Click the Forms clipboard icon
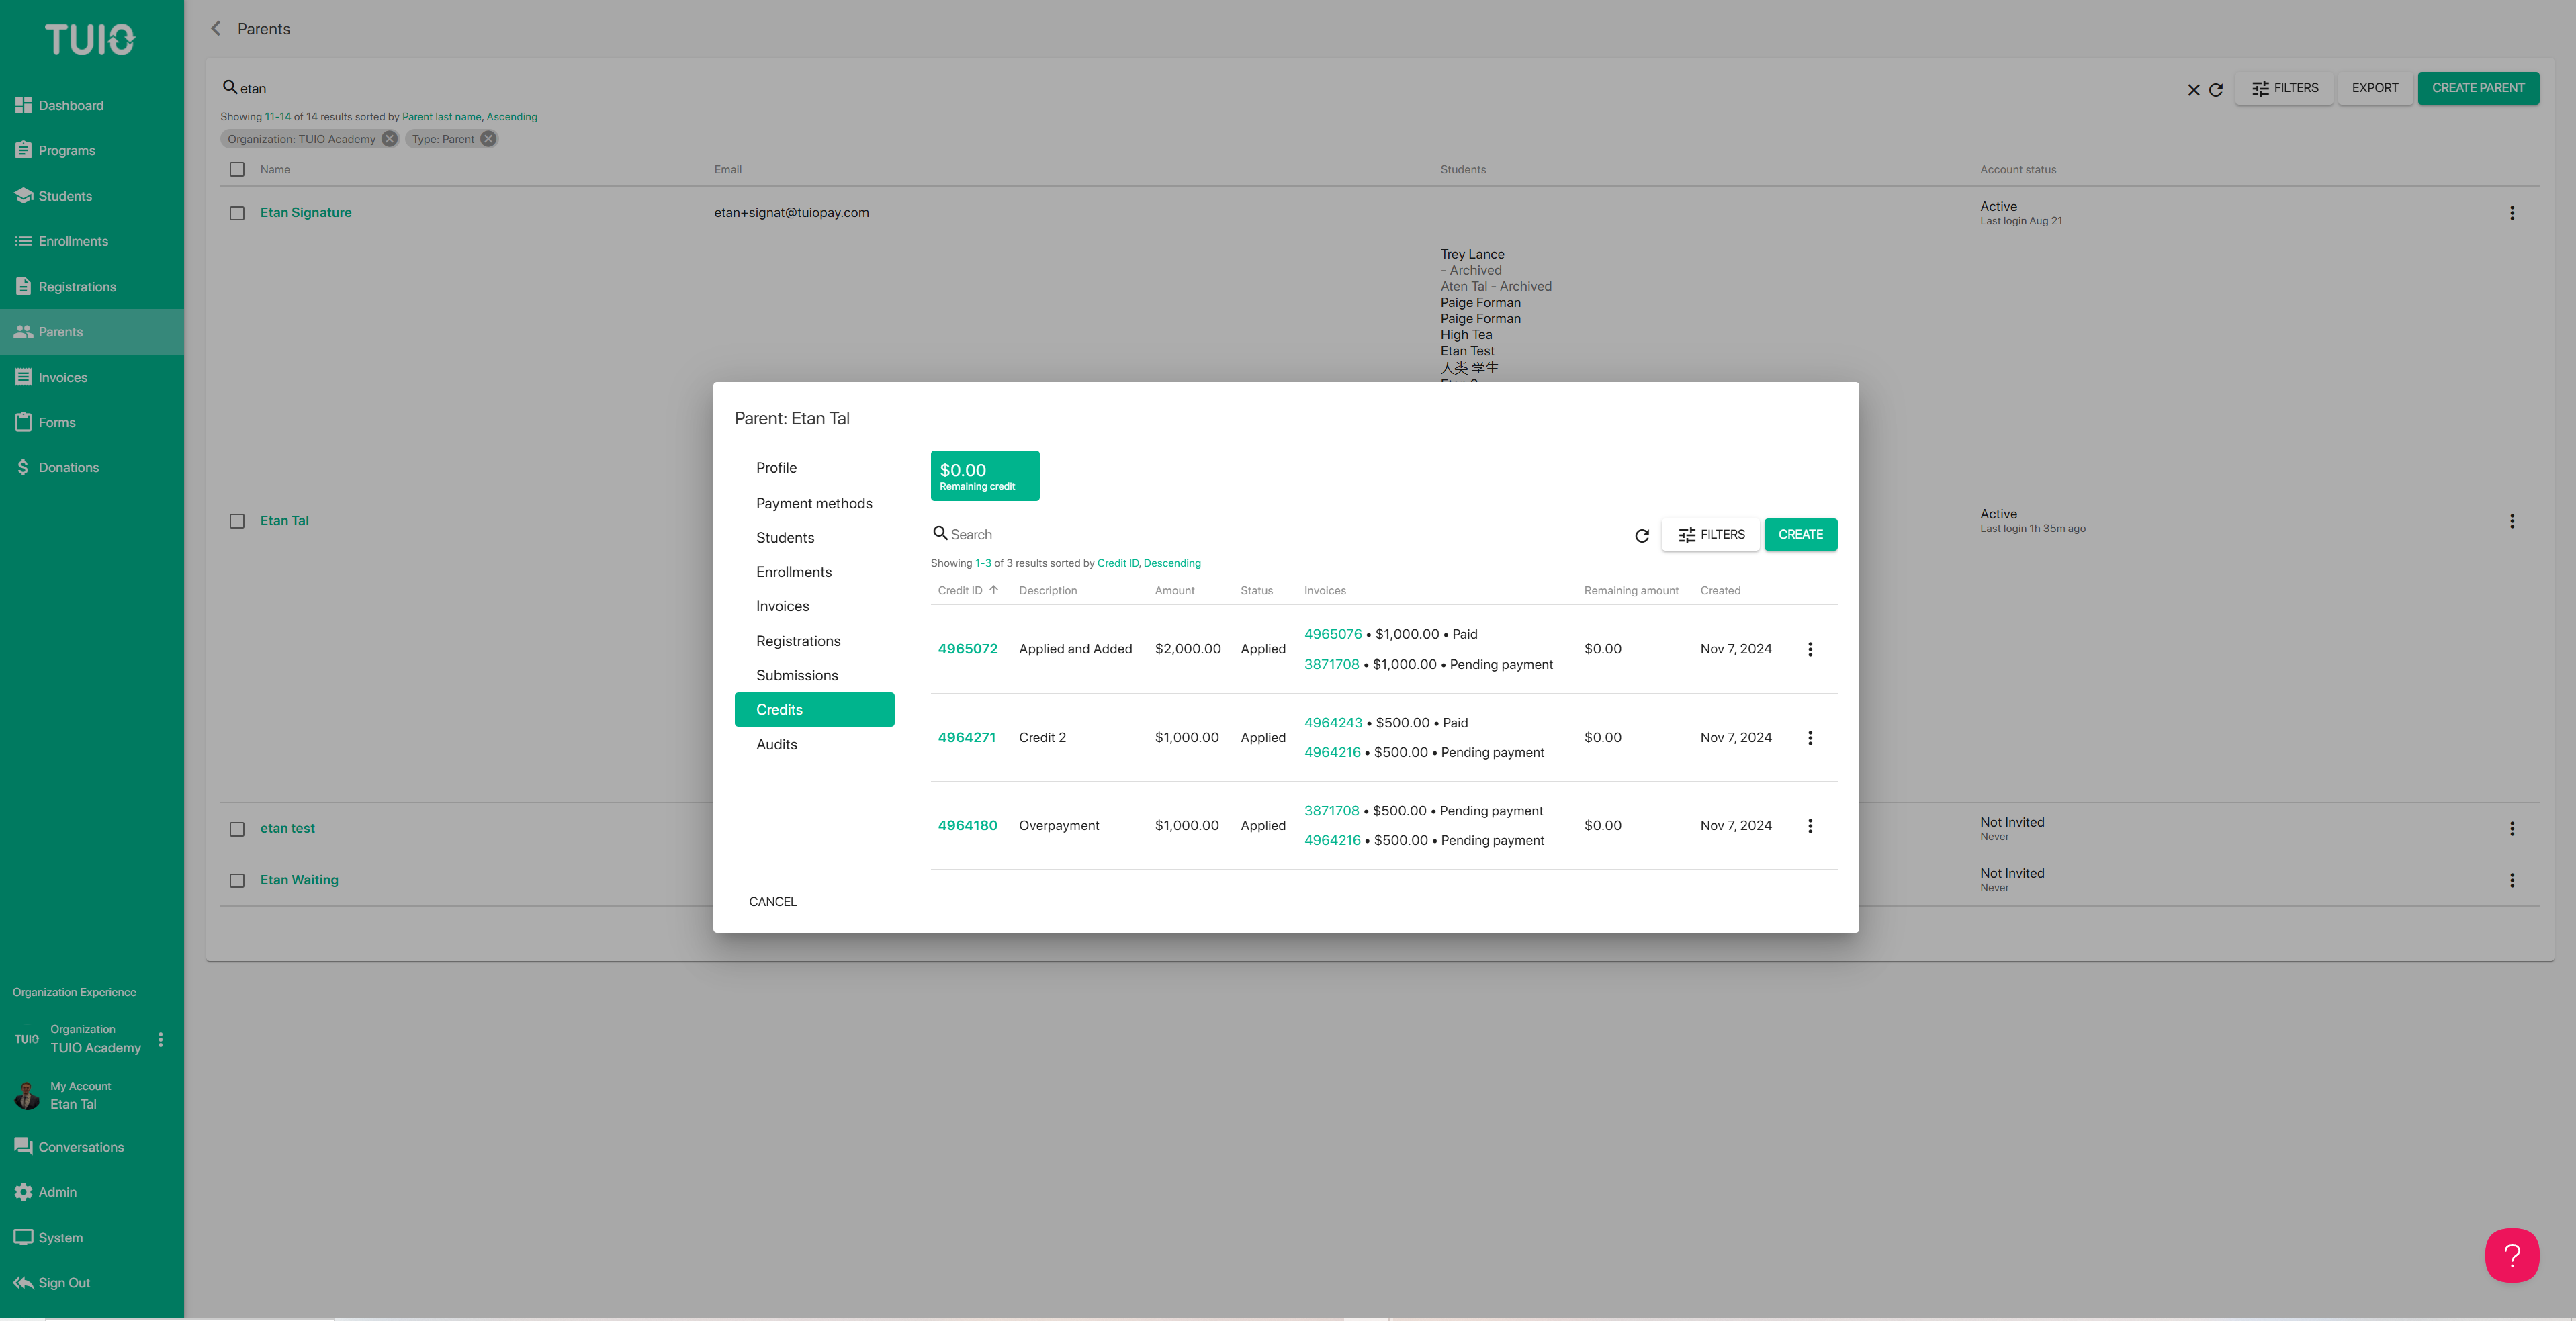The width and height of the screenshot is (2576, 1321). tap(23, 422)
